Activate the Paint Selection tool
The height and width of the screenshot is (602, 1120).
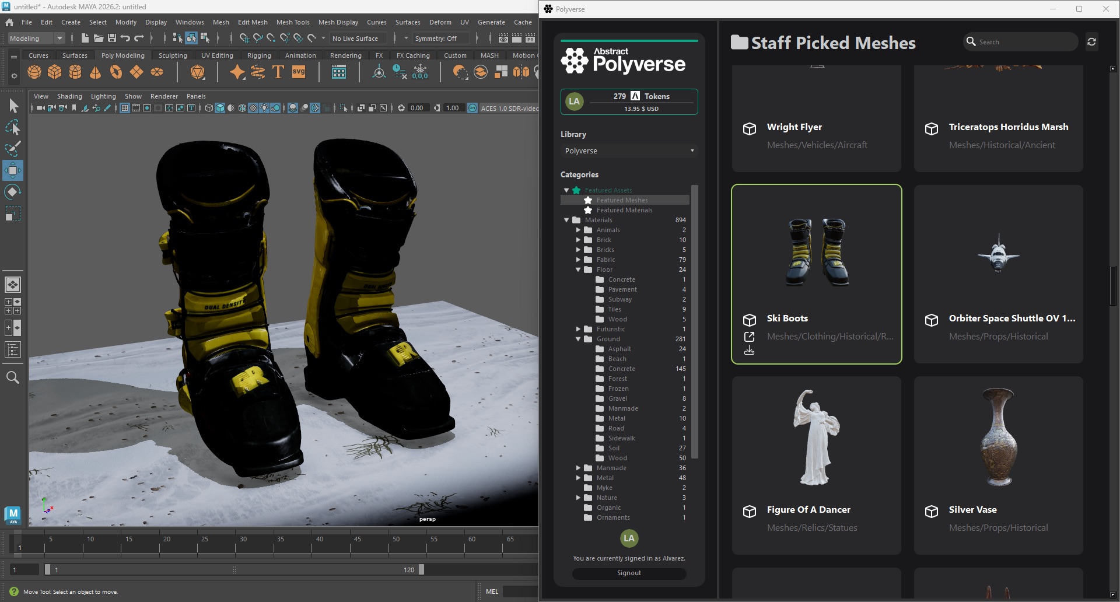click(13, 149)
